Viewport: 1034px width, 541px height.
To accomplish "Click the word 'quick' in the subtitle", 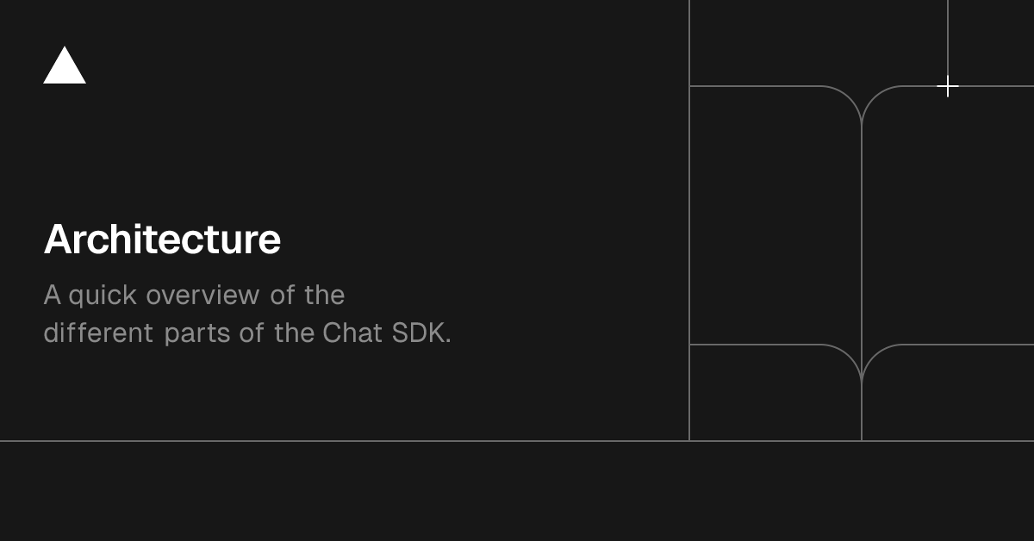I will pyautogui.click(x=103, y=295).
